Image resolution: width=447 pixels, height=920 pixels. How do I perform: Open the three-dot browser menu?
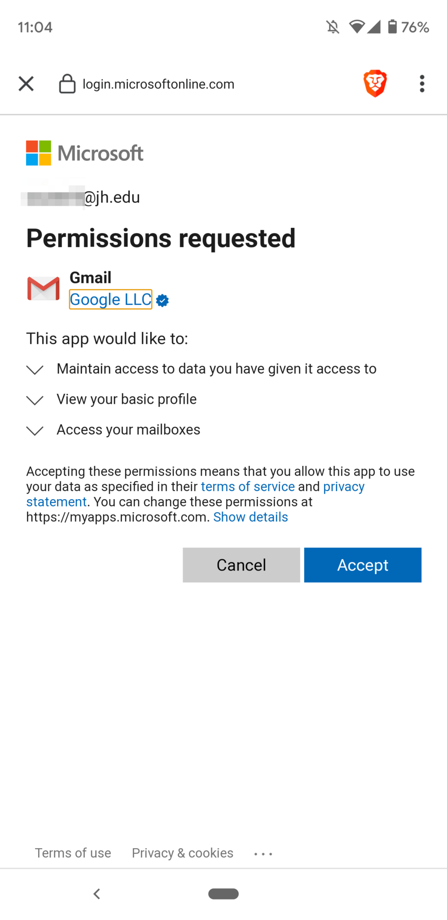422,84
